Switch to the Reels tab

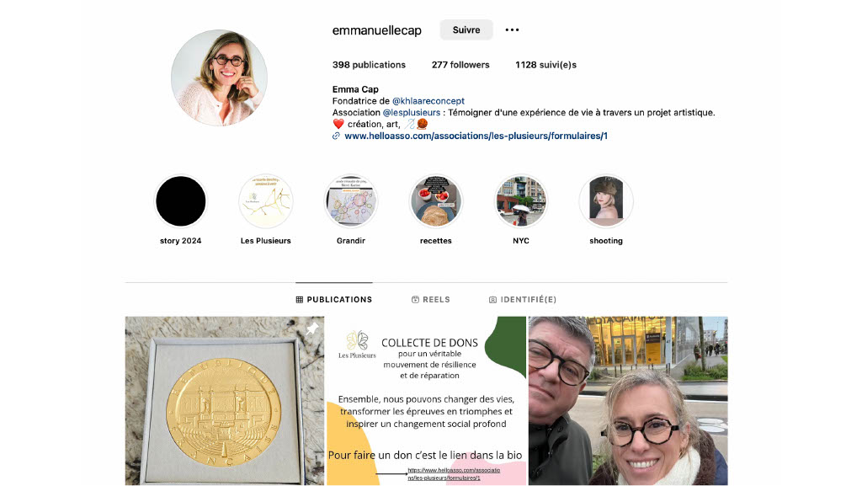430,300
